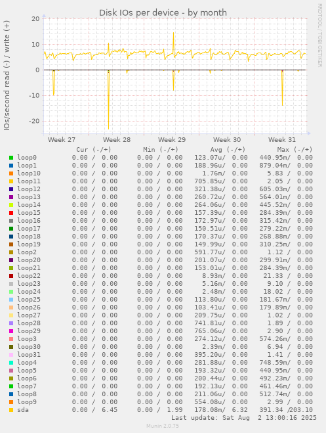Click the 'loop21' device label
This screenshot has height=433, width=326.
click(29, 268)
